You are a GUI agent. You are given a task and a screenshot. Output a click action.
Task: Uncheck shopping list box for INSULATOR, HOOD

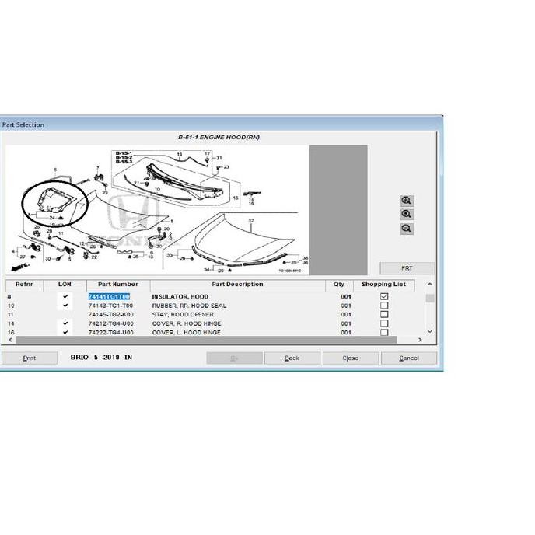[383, 297]
